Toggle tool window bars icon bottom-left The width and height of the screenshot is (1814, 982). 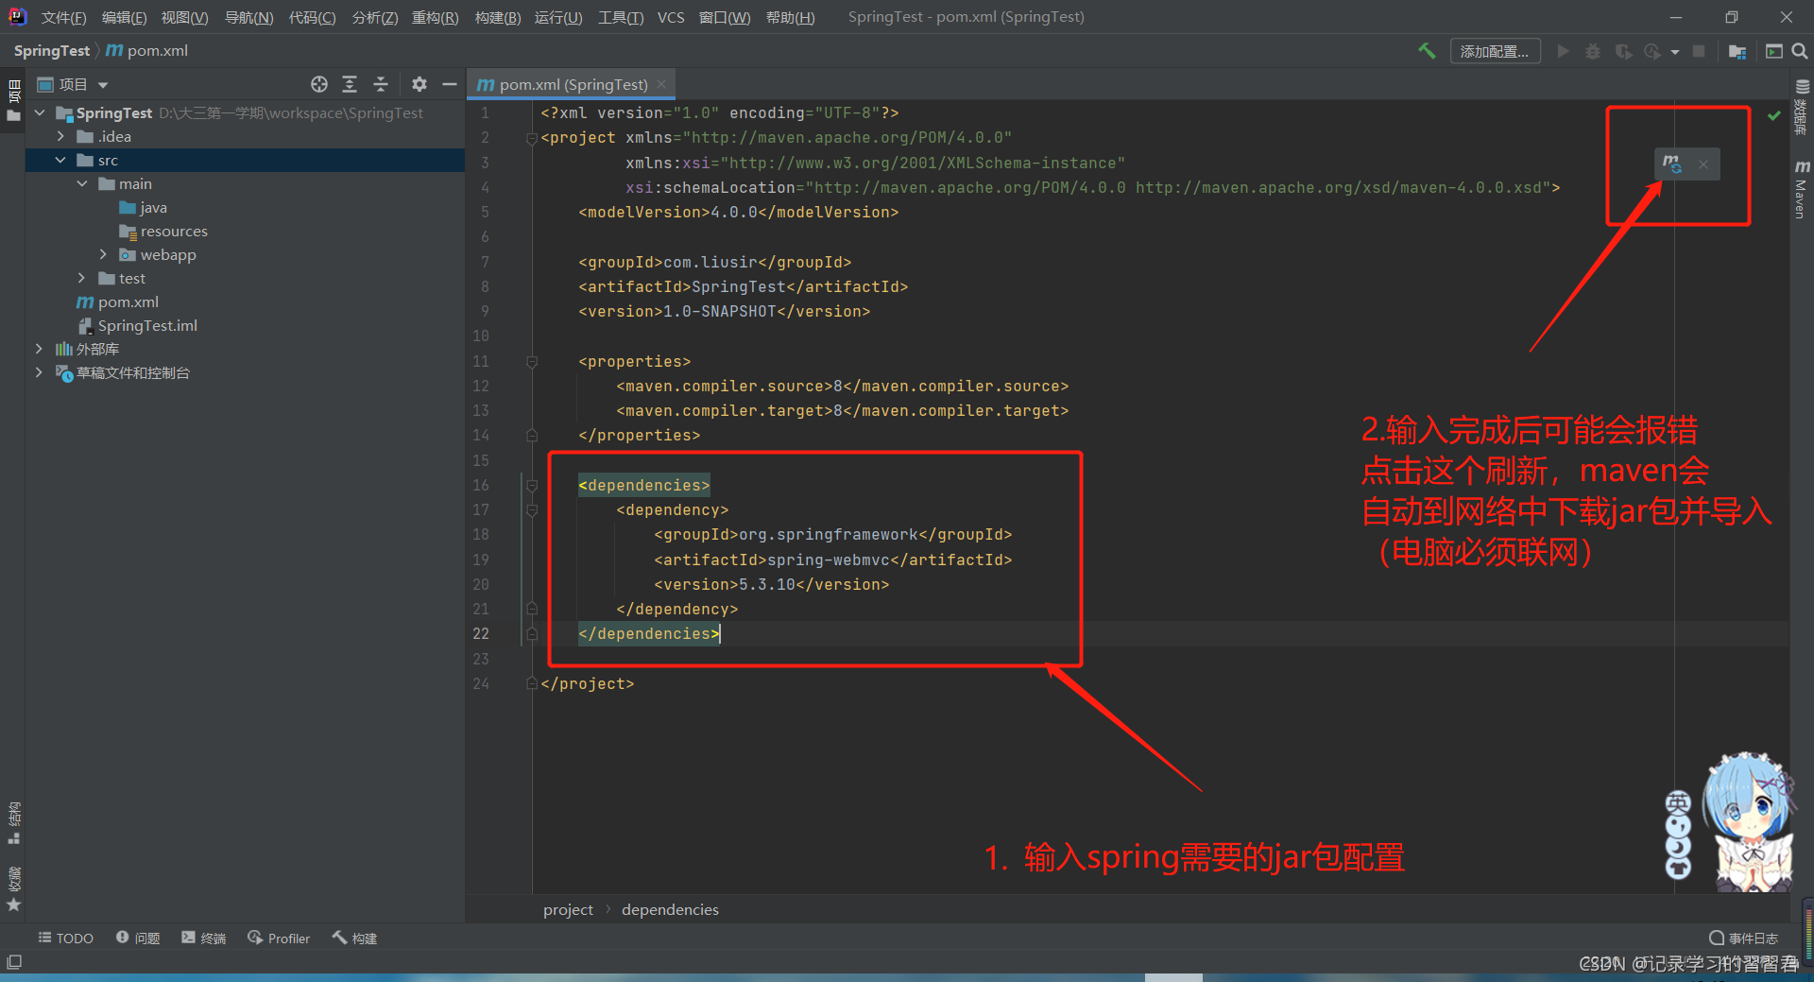click(x=13, y=962)
